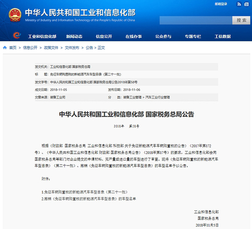The width and height of the screenshot is (252, 229).
Task: Open the 邮箱登录 link
Action: (221, 4)
